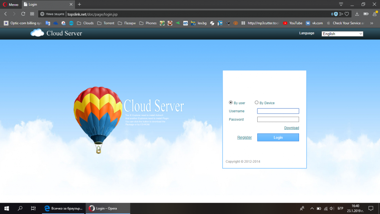Open network Wi-Fi tray icon
Image resolution: width=380 pixels, height=214 pixels.
click(326, 208)
